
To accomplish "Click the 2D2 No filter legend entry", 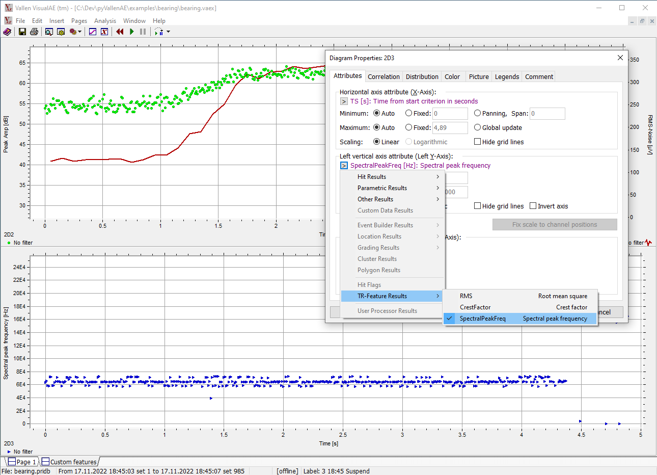I will 20,243.
